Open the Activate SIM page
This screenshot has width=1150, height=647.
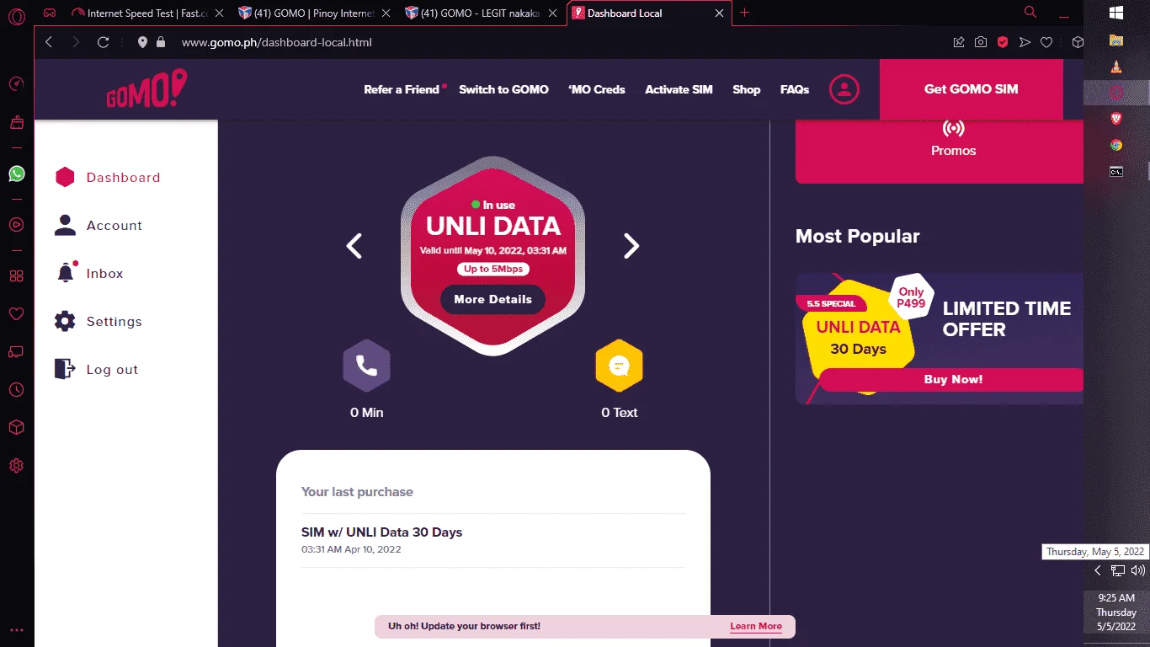pyautogui.click(x=679, y=89)
